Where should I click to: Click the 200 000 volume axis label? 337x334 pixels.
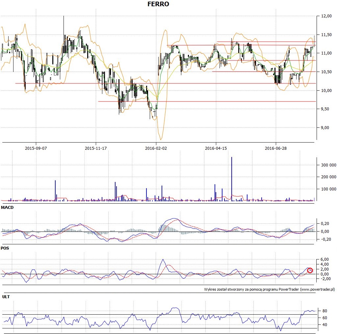point(329,177)
